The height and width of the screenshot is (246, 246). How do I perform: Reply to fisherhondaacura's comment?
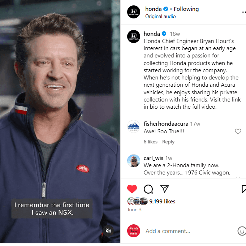168,142
